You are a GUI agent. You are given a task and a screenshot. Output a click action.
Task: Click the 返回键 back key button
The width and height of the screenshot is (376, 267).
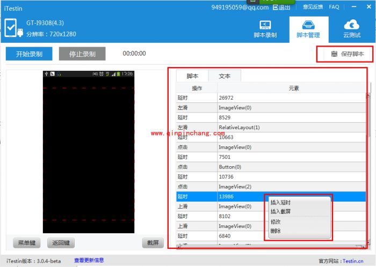[61, 243]
